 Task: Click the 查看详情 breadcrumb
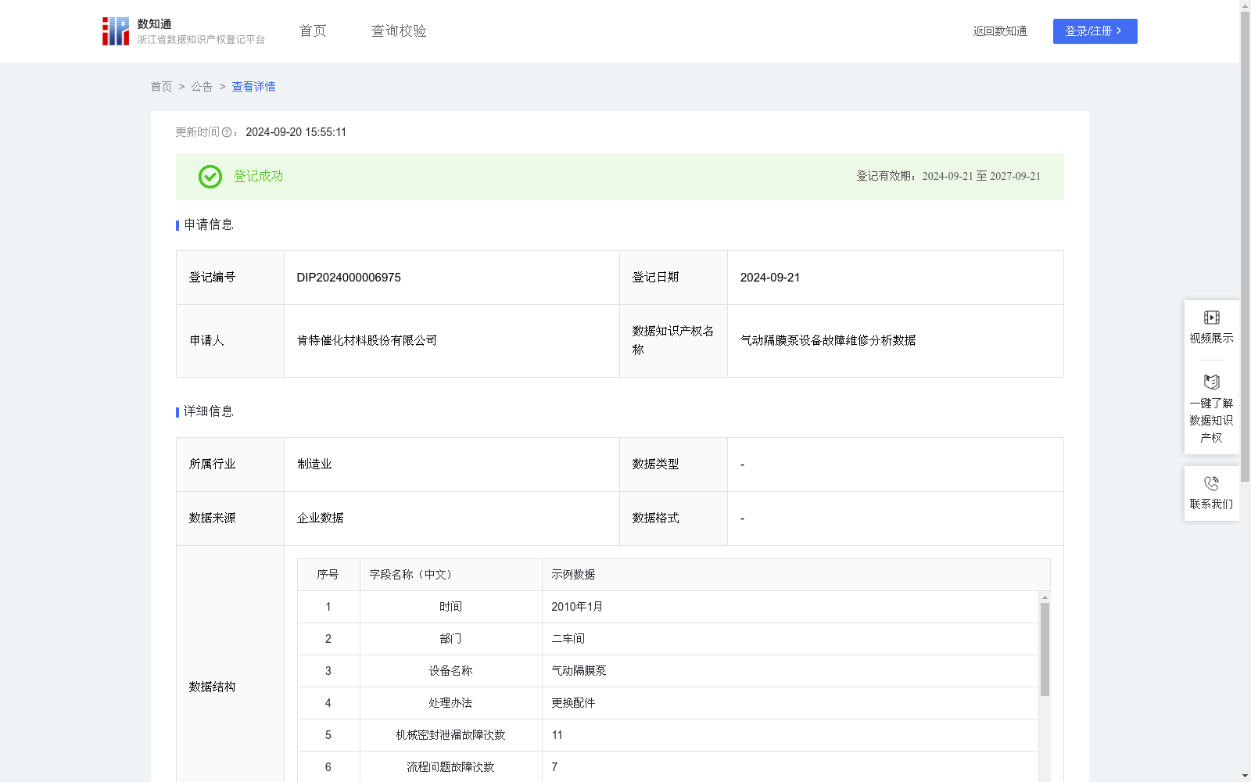click(253, 87)
